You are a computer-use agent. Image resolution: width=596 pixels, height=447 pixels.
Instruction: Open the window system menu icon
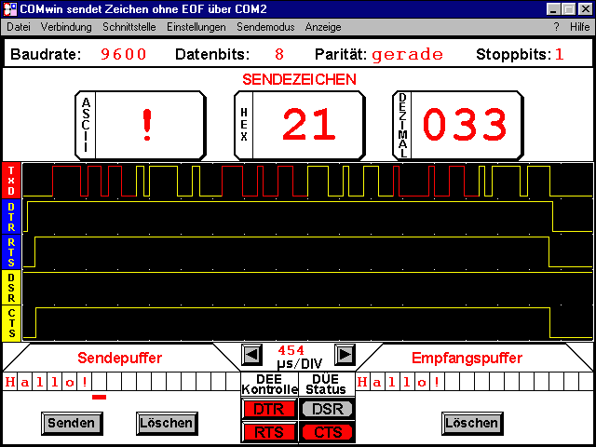click(x=9, y=8)
